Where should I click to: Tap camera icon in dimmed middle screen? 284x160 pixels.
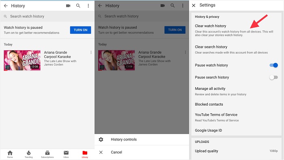pyautogui.click(x=163, y=6)
